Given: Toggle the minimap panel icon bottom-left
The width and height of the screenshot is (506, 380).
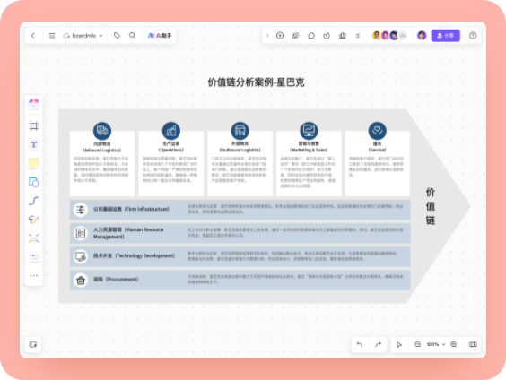Looking at the screenshot, I should 33,344.
